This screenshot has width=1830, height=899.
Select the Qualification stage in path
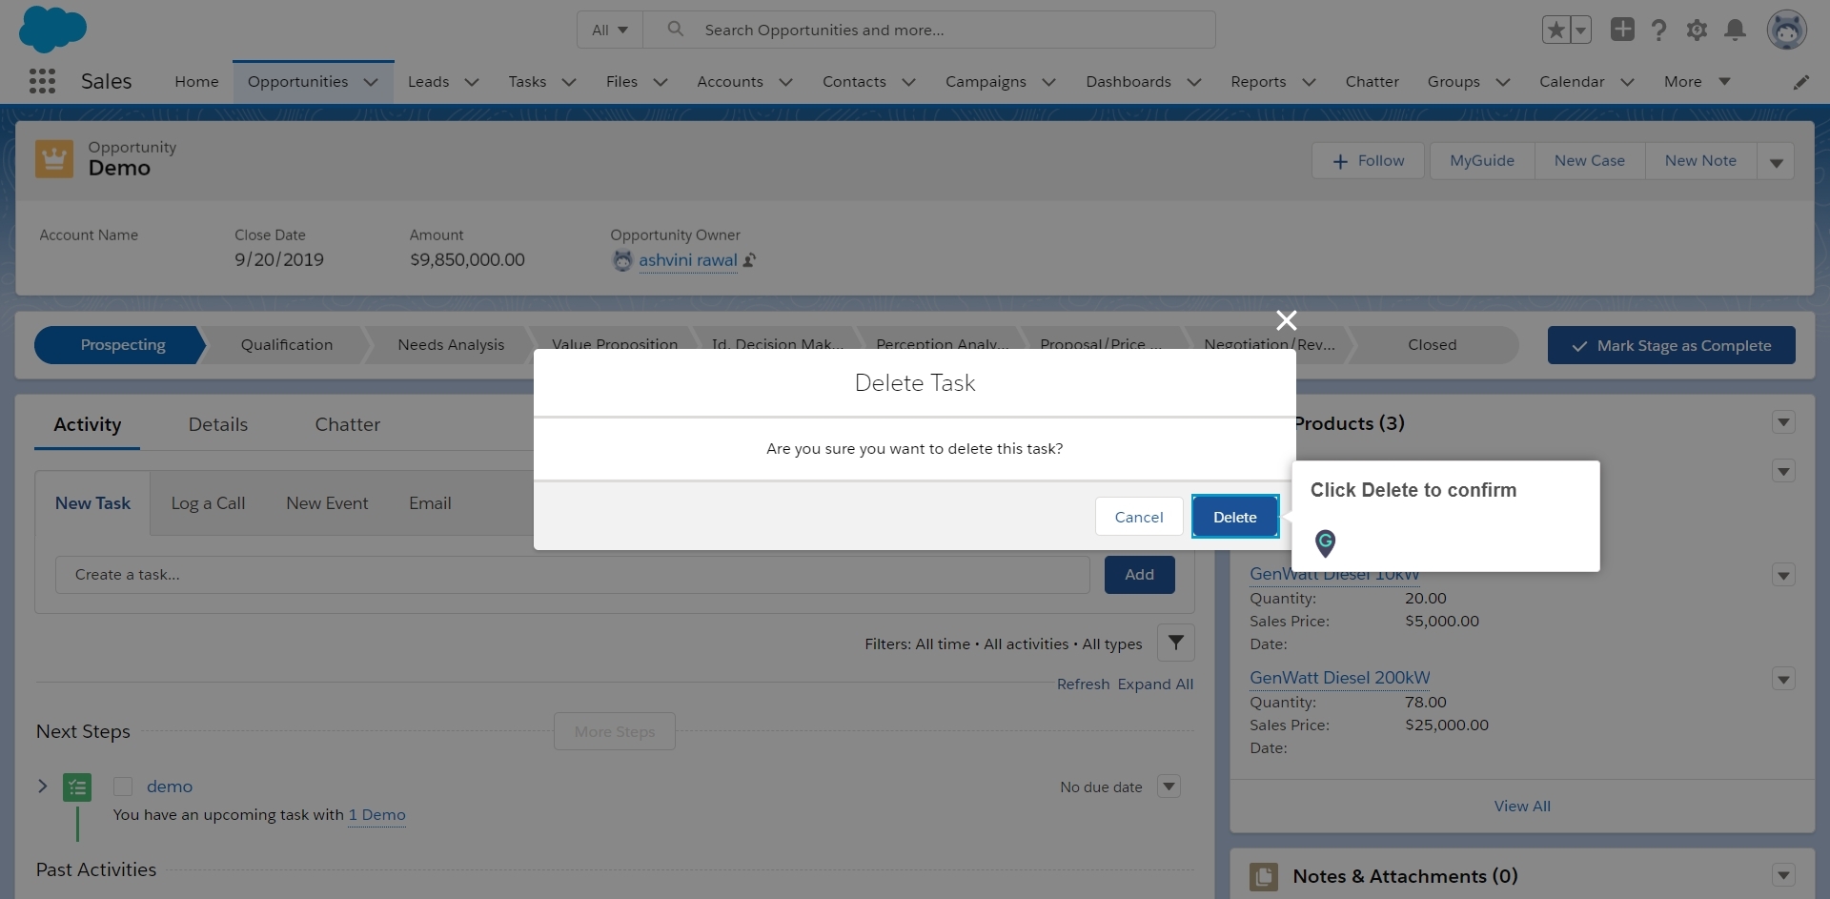click(286, 345)
